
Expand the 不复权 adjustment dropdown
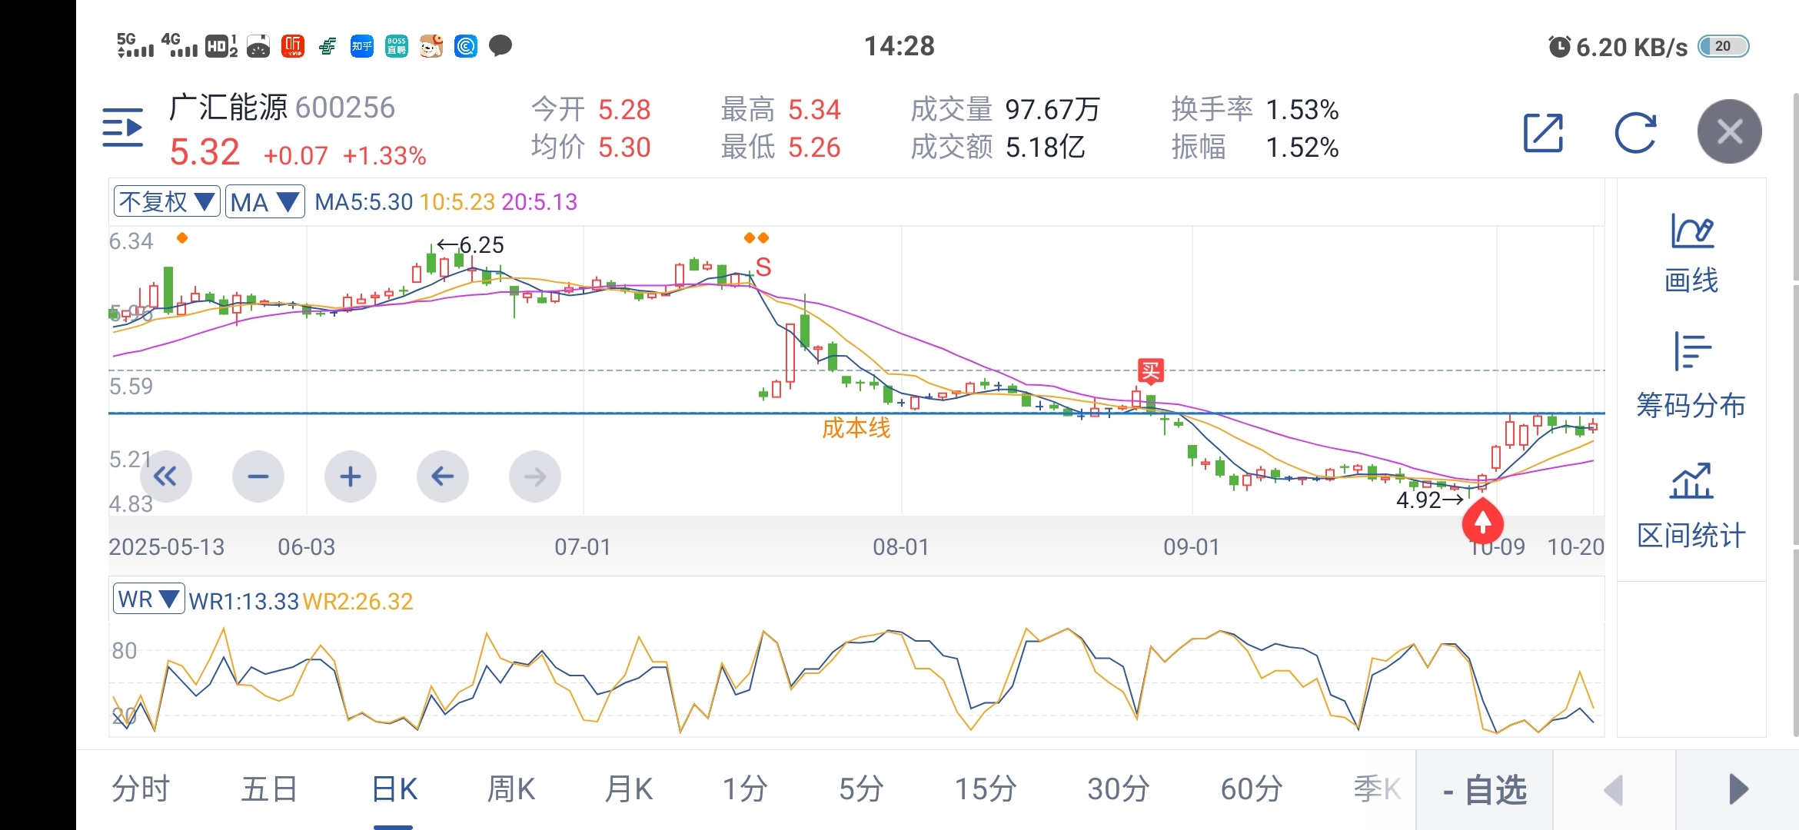coord(167,202)
